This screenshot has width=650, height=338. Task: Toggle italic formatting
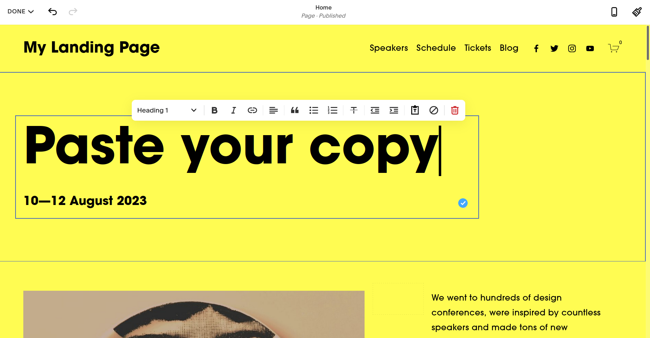coord(234,110)
